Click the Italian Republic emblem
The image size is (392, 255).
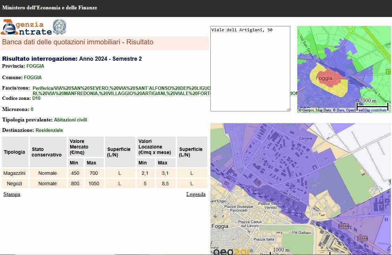point(59,27)
